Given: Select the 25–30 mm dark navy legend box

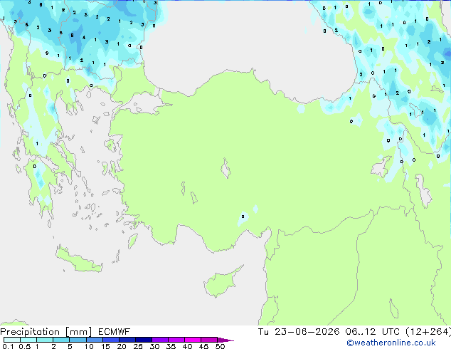Looking at the screenshot, I should 144,340.
